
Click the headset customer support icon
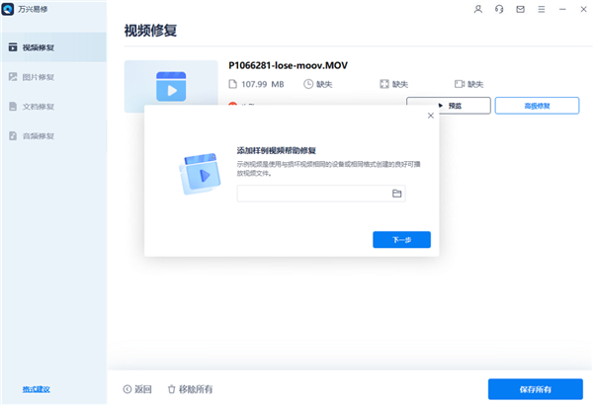(499, 9)
